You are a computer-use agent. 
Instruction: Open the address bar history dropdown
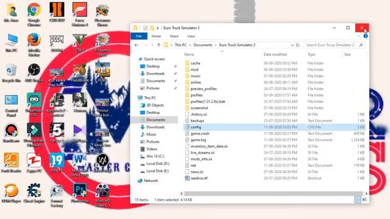point(292,45)
